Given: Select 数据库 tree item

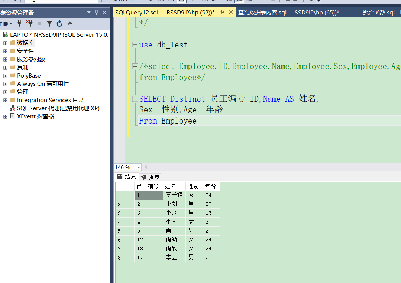Looking at the screenshot, I should 25,43.
